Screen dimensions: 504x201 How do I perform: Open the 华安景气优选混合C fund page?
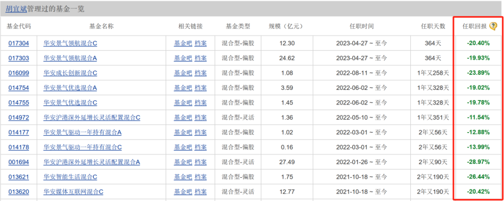coord(70,102)
